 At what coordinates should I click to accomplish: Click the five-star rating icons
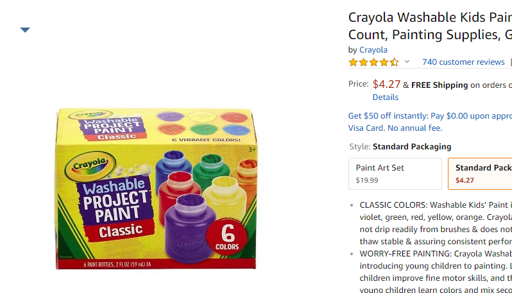click(373, 62)
